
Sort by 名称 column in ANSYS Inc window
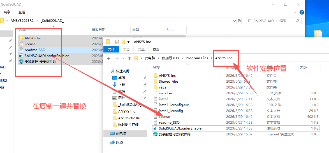tap(156, 67)
